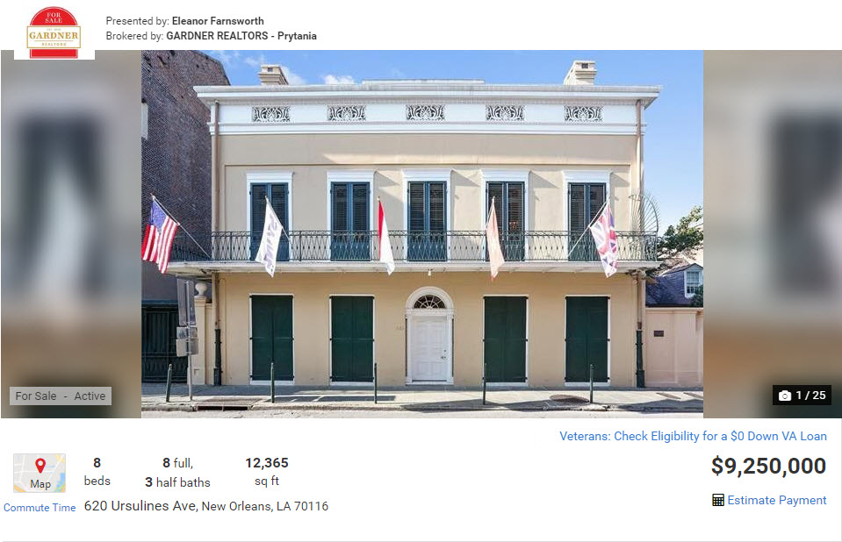The height and width of the screenshot is (542, 842).
Task: Click the 1 / 25 photo counter
Action: pyautogui.click(x=802, y=396)
